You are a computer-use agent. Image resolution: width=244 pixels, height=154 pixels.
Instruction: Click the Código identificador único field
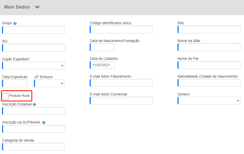[x=121, y=29]
